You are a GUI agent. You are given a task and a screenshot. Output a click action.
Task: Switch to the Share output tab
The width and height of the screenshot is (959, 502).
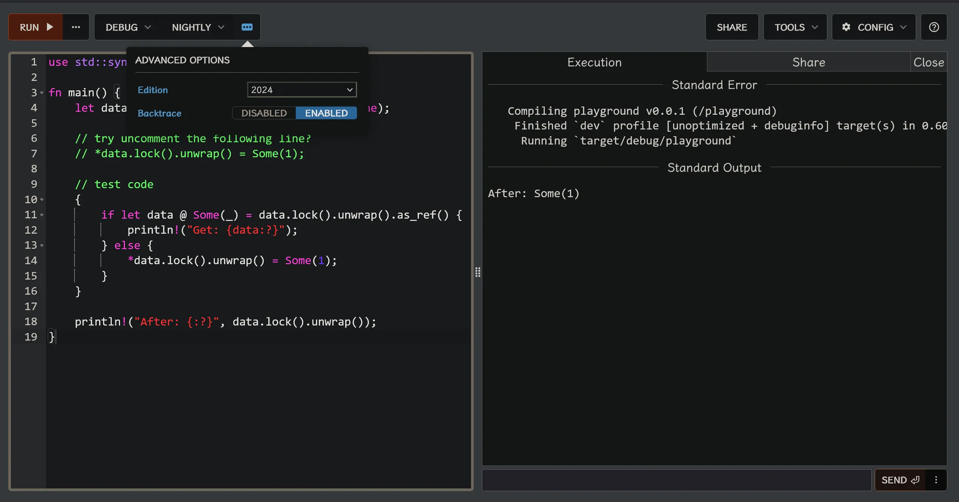point(809,62)
